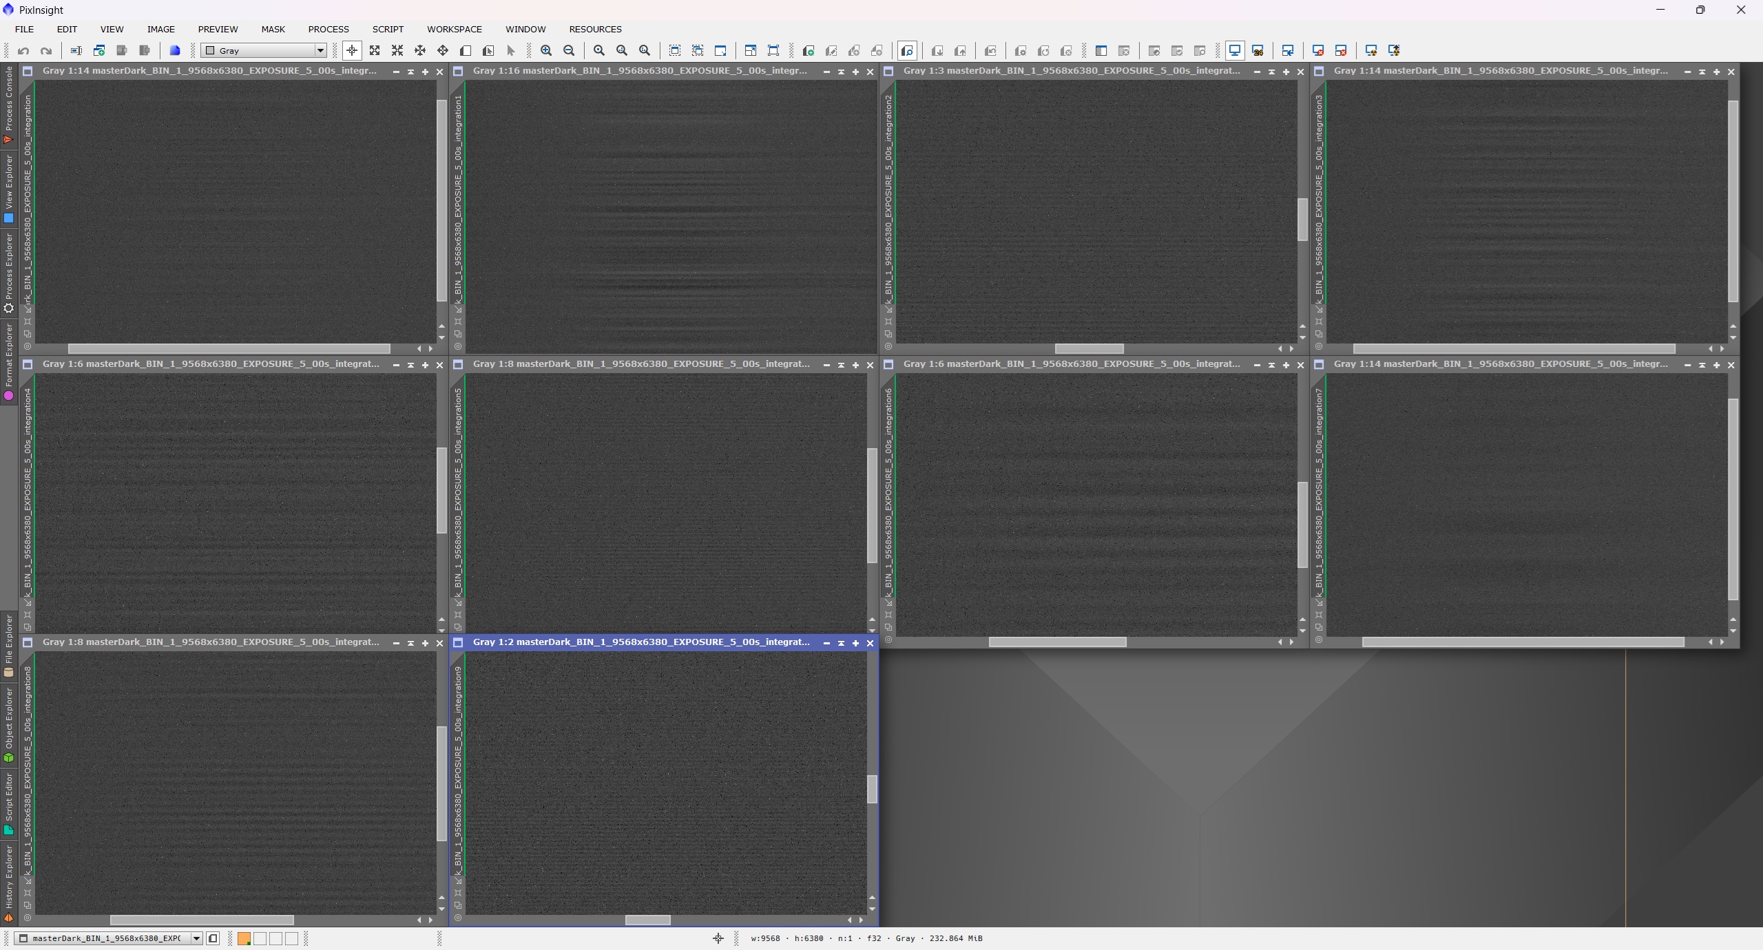1763x950 pixels.
Task: Switch to the third workspace box
Action: (275, 938)
